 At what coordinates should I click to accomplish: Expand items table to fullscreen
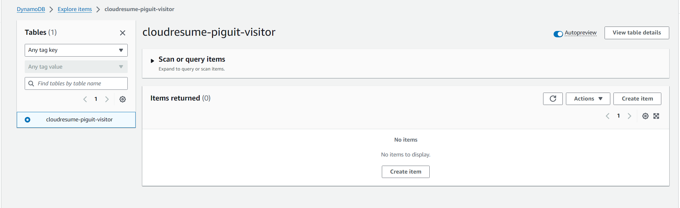coord(656,116)
